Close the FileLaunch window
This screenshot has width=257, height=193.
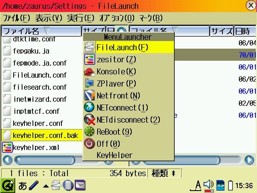click(x=251, y=5)
